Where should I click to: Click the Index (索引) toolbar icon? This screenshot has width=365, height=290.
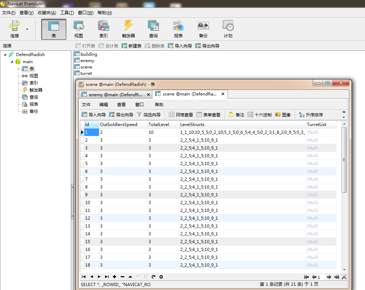tap(103, 29)
